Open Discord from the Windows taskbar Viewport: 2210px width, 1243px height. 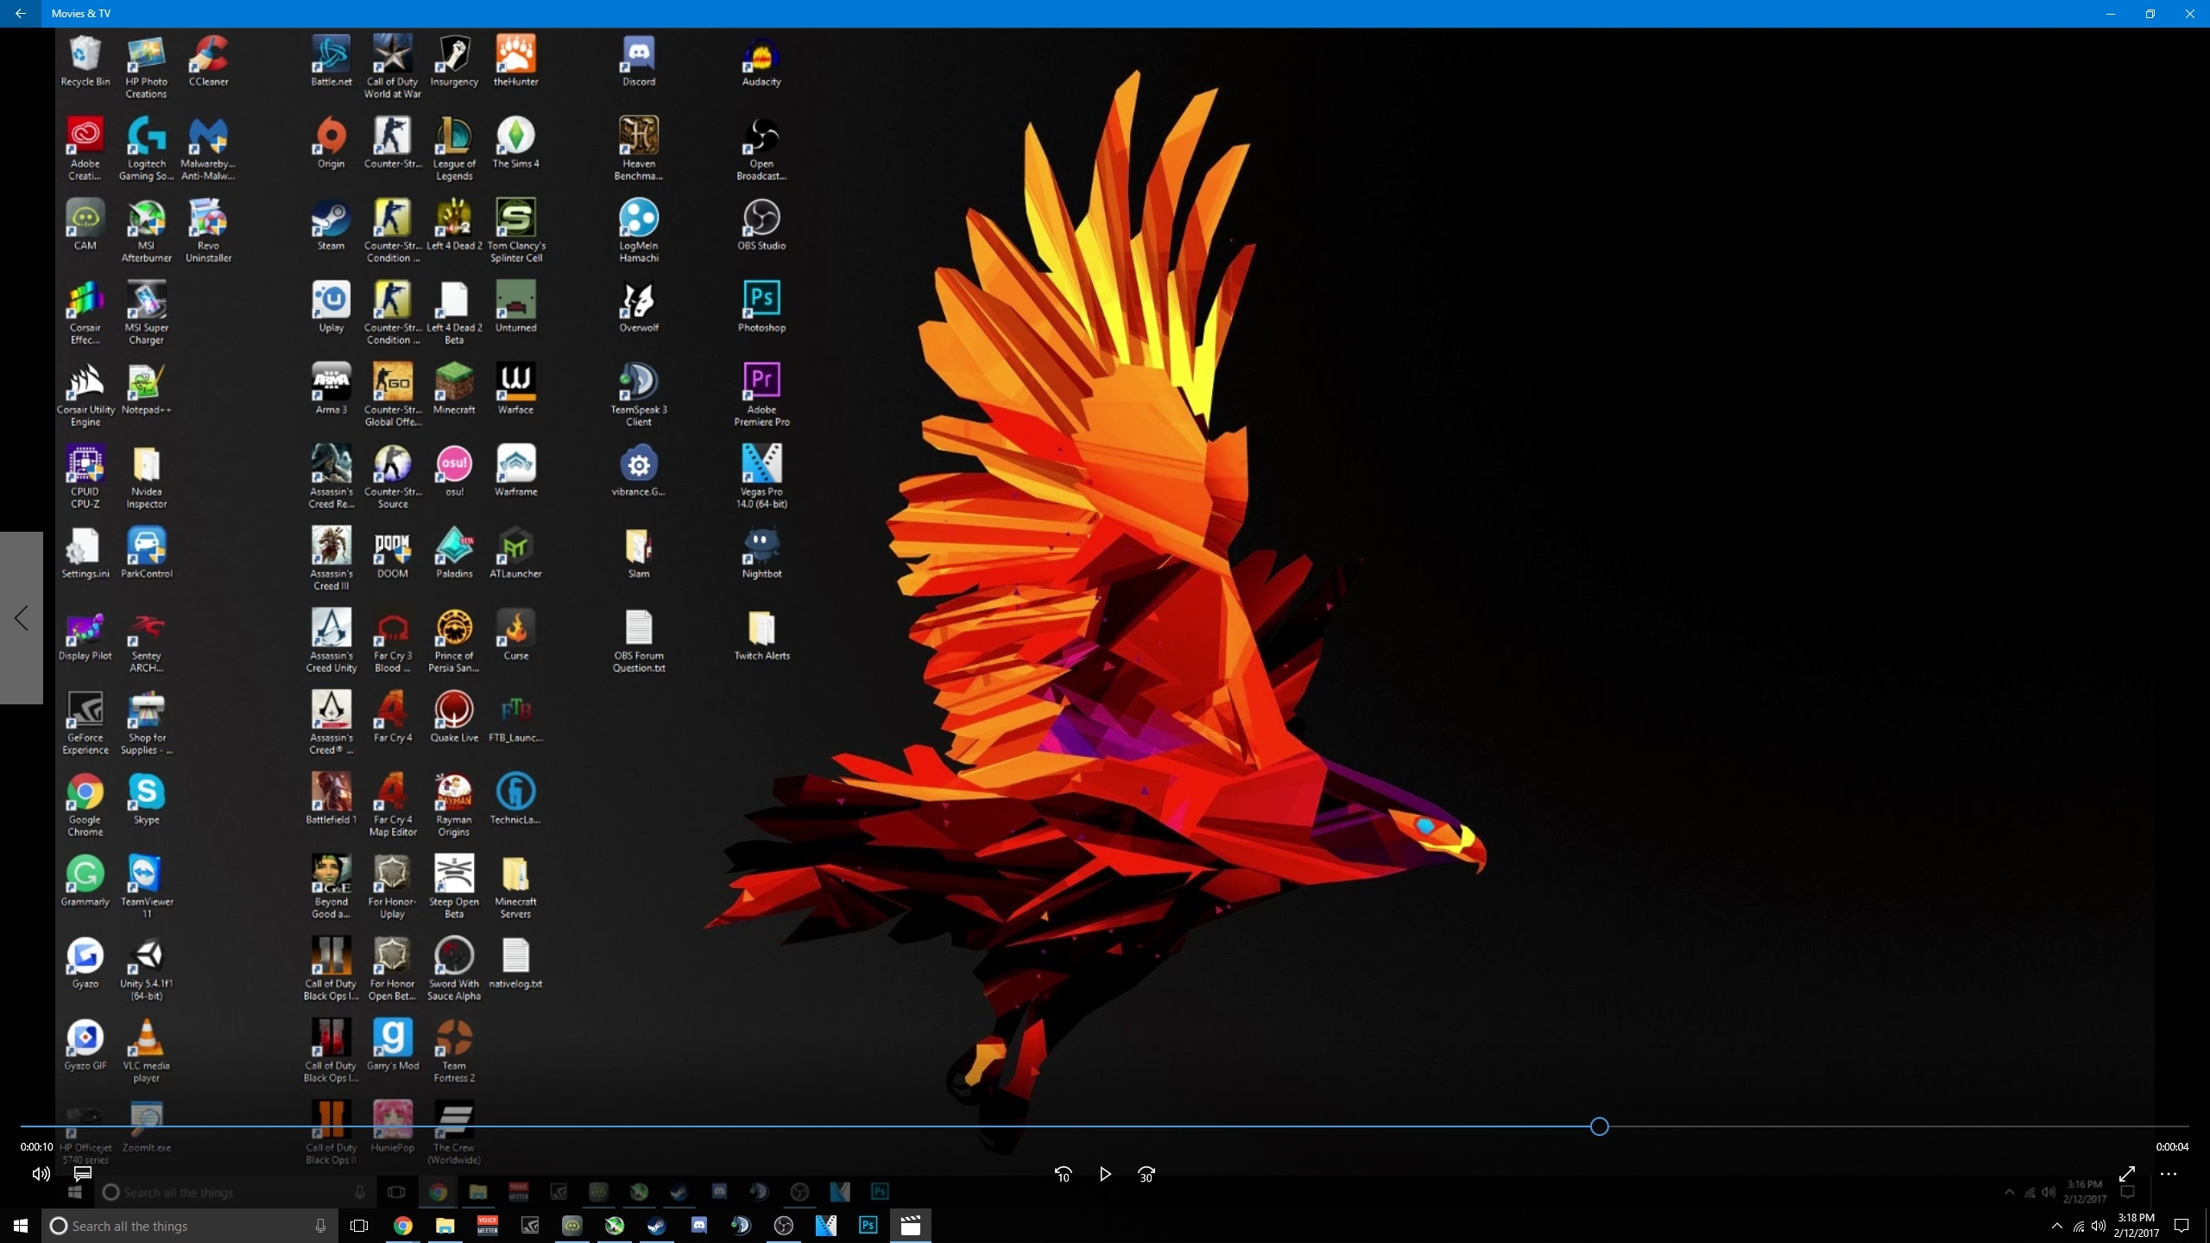coord(699,1226)
